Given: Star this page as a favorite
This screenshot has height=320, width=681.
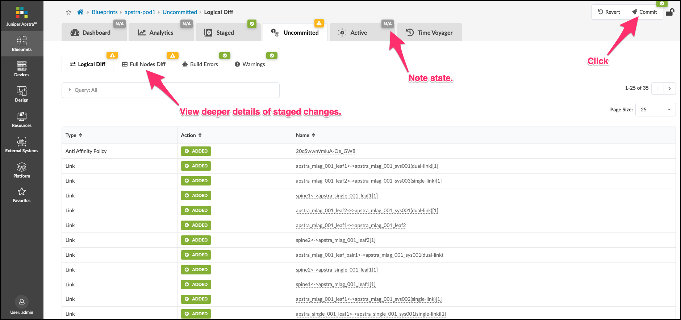Looking at the screenshot, I should [68, 12].
